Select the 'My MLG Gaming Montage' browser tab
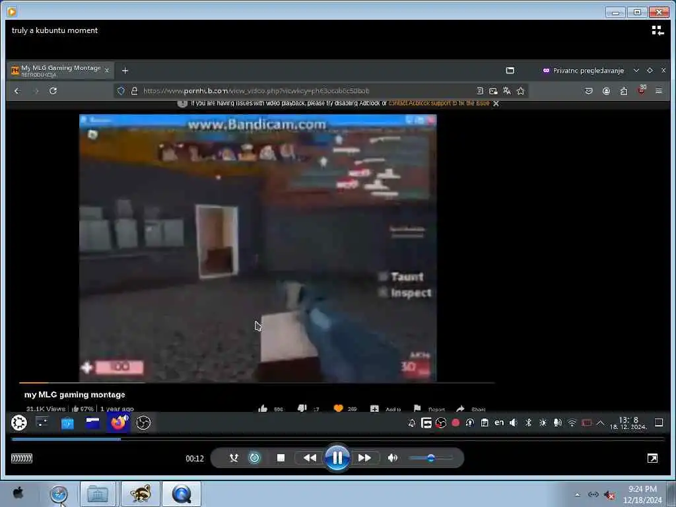The image size is (676, 507). coord(60,70)
